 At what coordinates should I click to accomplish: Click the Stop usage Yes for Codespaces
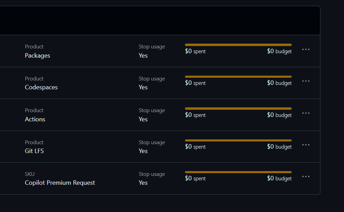[x=143, y=87]
